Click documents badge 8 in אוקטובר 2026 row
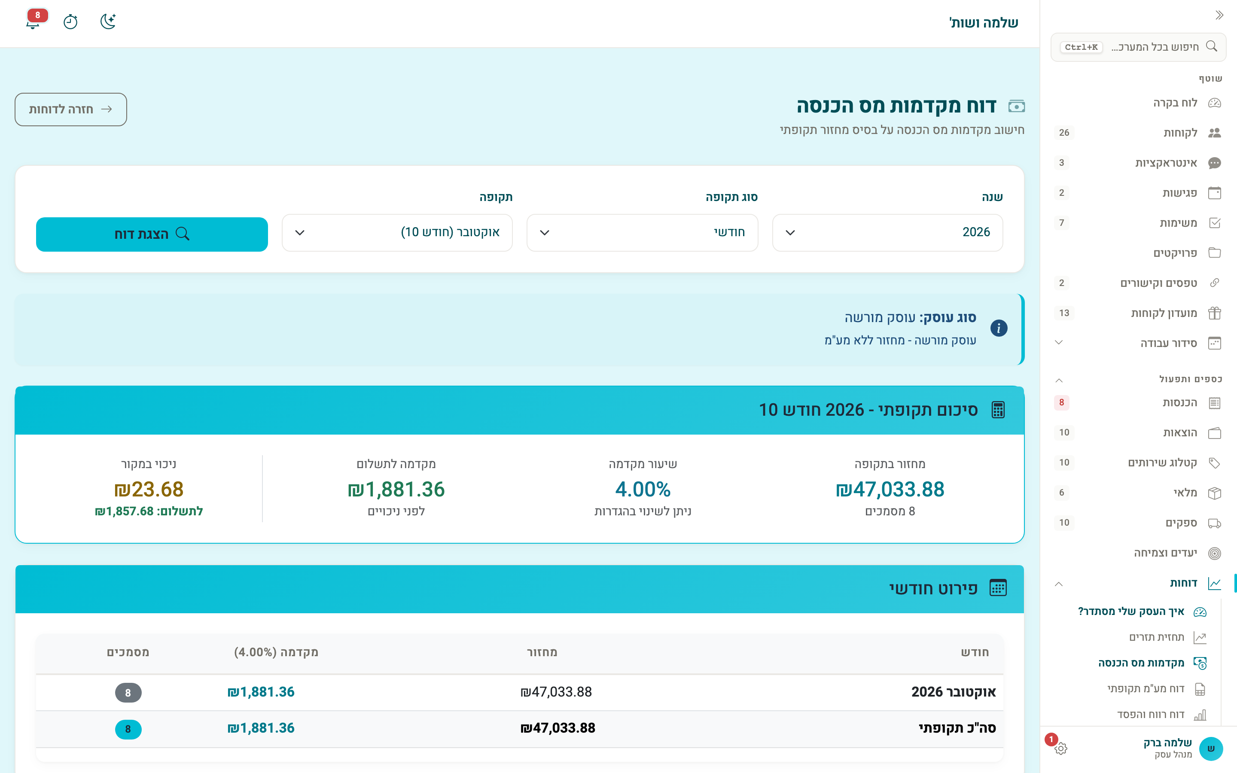Image resolution: width=1237 pixels, height=773 pixels. point(128,693)
